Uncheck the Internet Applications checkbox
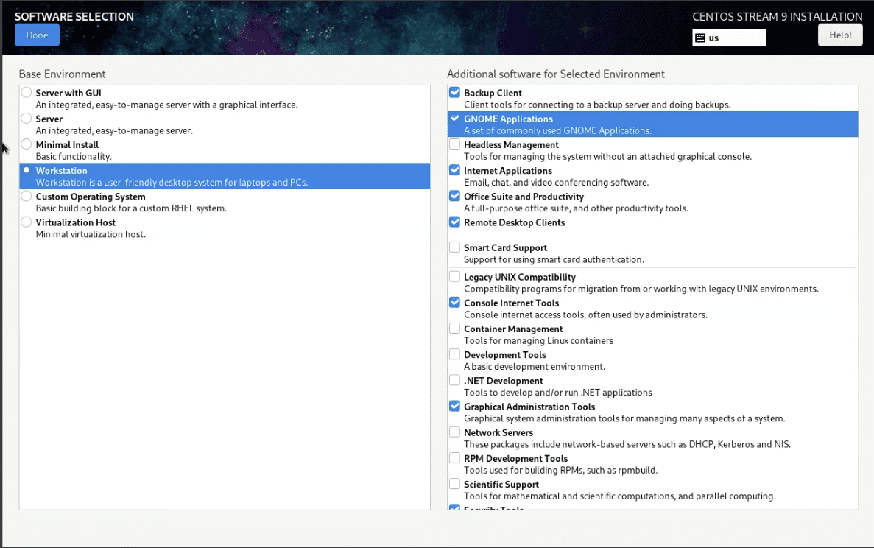Image resolution: width=874 pixels, height=548 pixels. coord(455,170)
